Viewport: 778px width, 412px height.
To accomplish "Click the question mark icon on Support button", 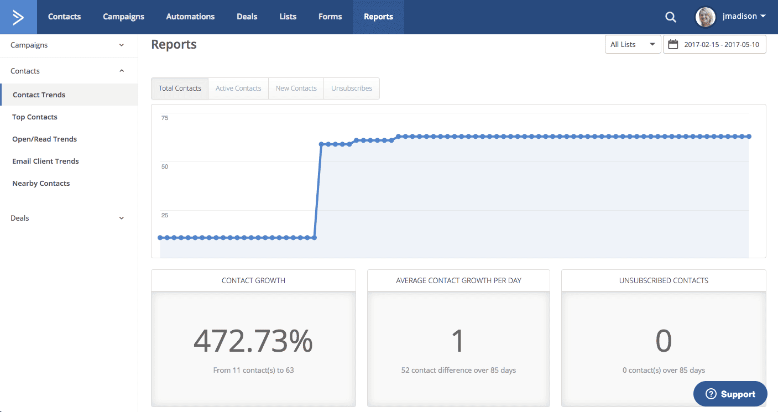I will point(711,394).
